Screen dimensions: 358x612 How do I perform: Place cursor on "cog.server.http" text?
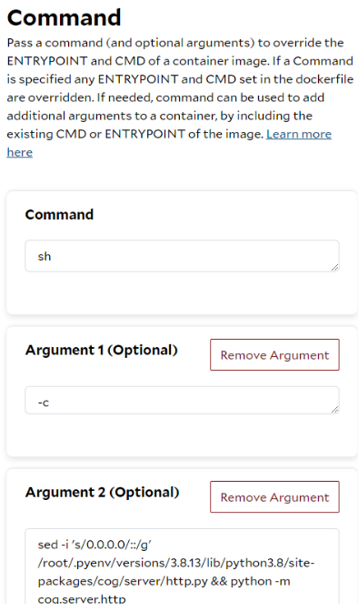(82, 599)
